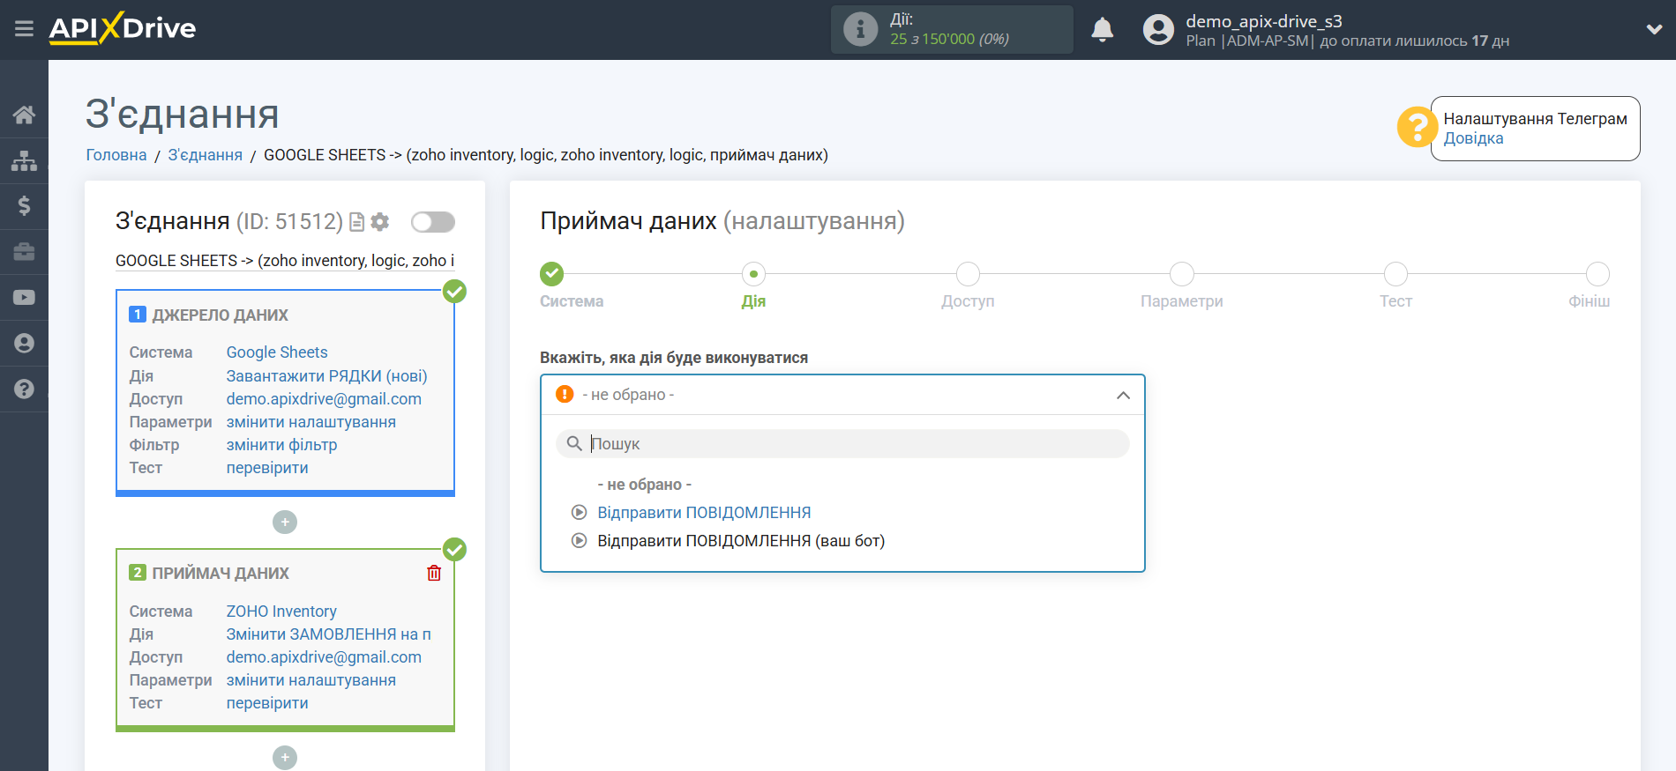This screenshot has height=771, width=1676.
Task: Go to Головна breadcrumb
Action: click(x=116, y=155)
